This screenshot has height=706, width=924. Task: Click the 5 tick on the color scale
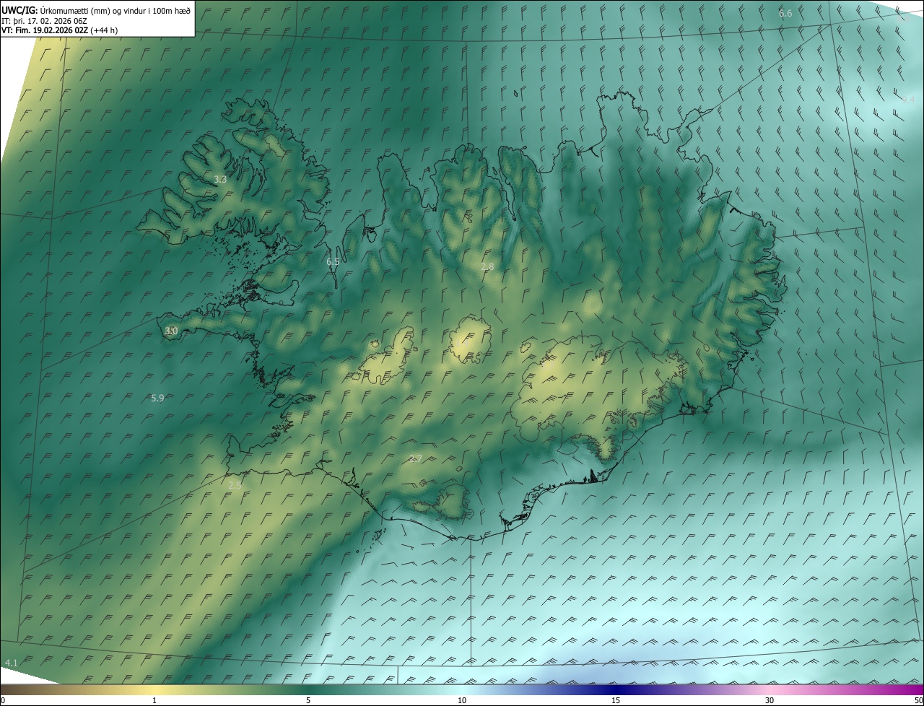pos(308,700)
